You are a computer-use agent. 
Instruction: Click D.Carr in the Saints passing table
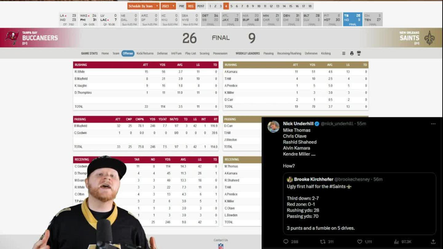pos(229,126)
